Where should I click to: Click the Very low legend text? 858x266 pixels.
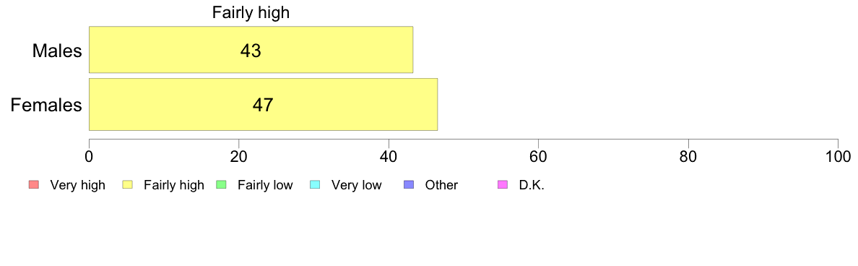tap(356, 186)
